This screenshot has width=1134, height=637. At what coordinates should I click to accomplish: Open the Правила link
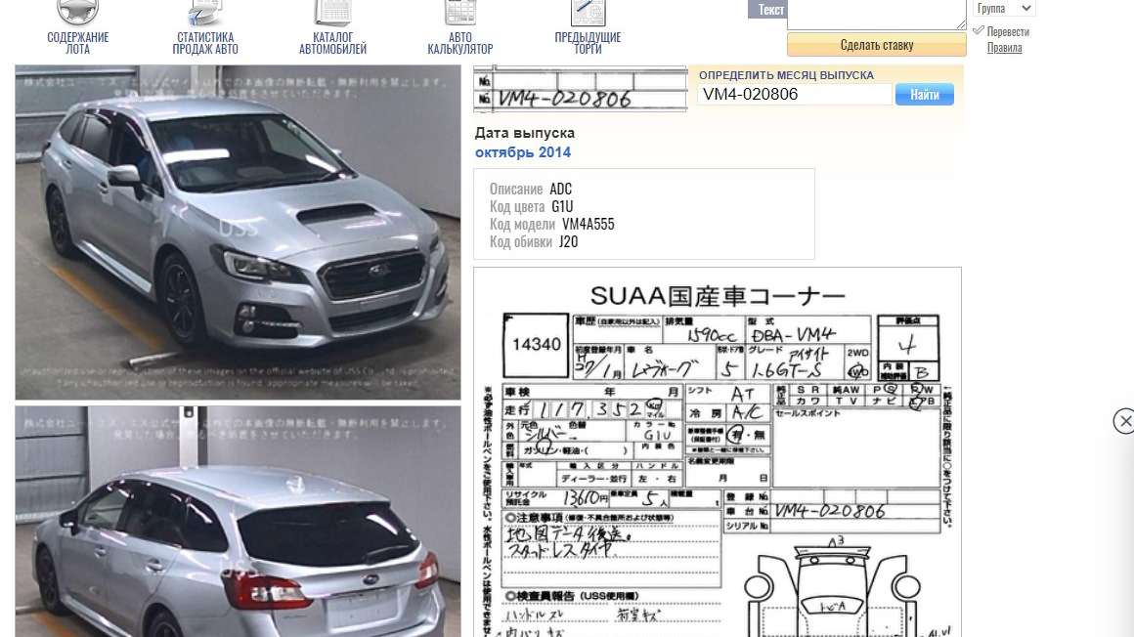(1005, 48)
